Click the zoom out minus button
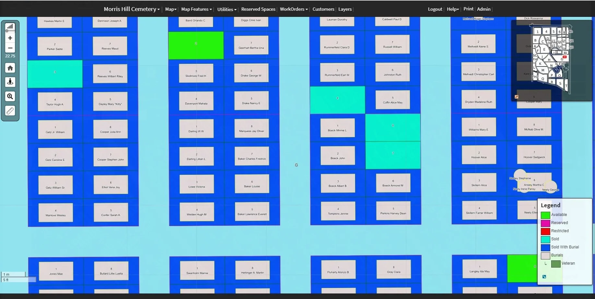 [10, 48]
